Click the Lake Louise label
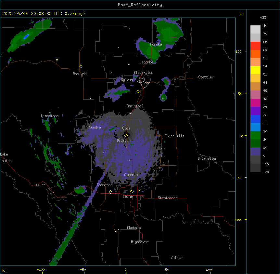This screenshot has width=280, height=274. pyautogui.click(x=6, y=158)
